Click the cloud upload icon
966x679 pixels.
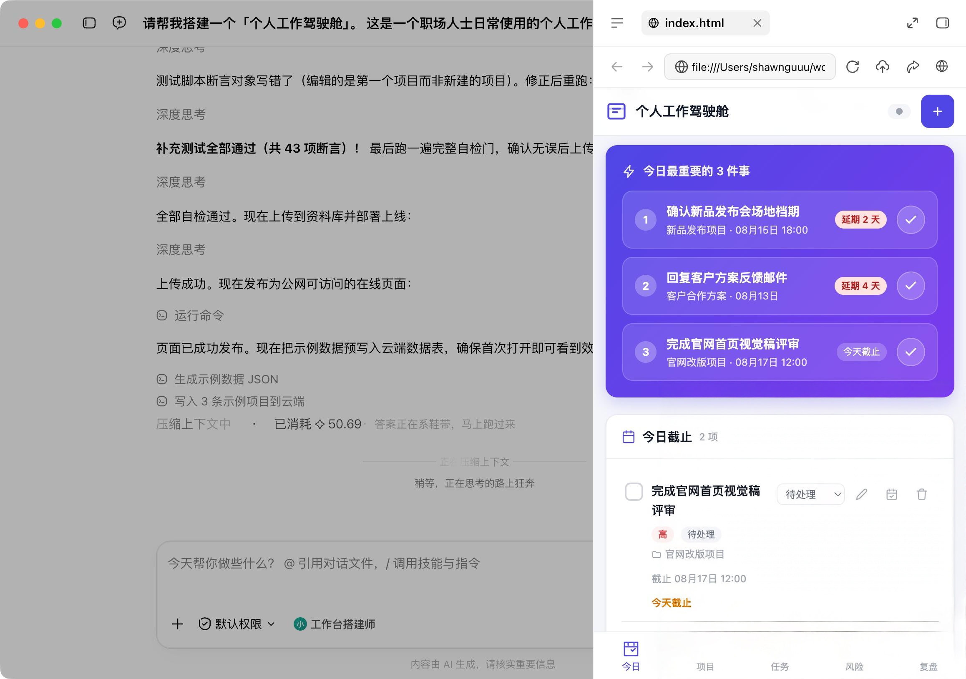[x=882, y=66]
